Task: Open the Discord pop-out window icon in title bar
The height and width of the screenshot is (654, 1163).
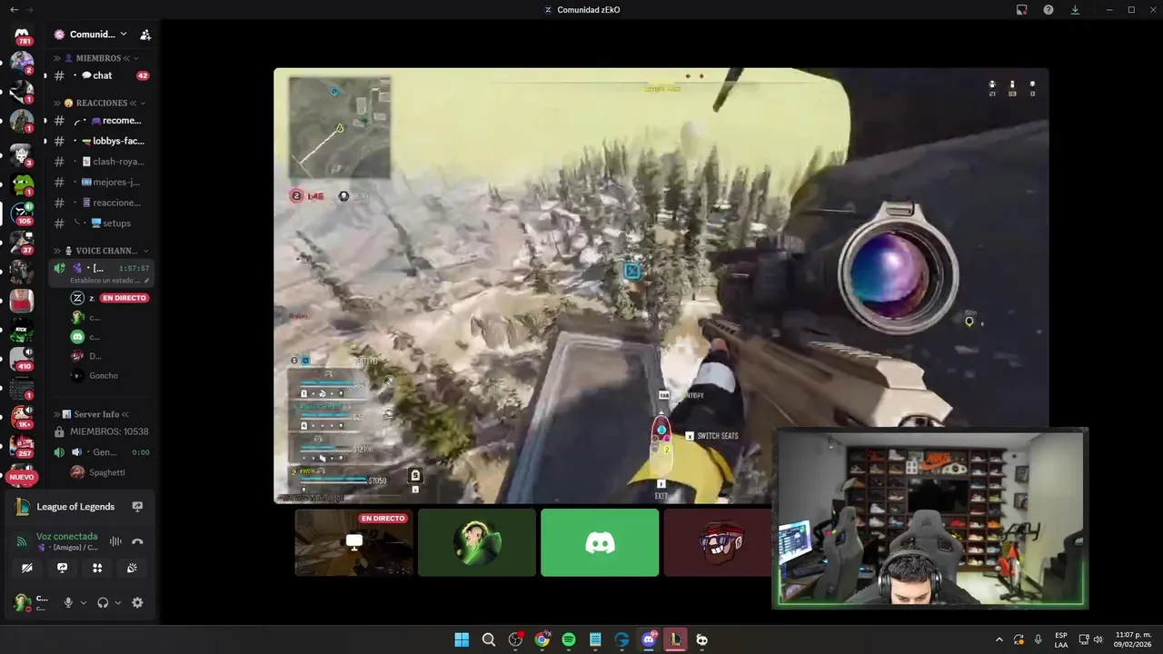Action: tap(1022, 10)
